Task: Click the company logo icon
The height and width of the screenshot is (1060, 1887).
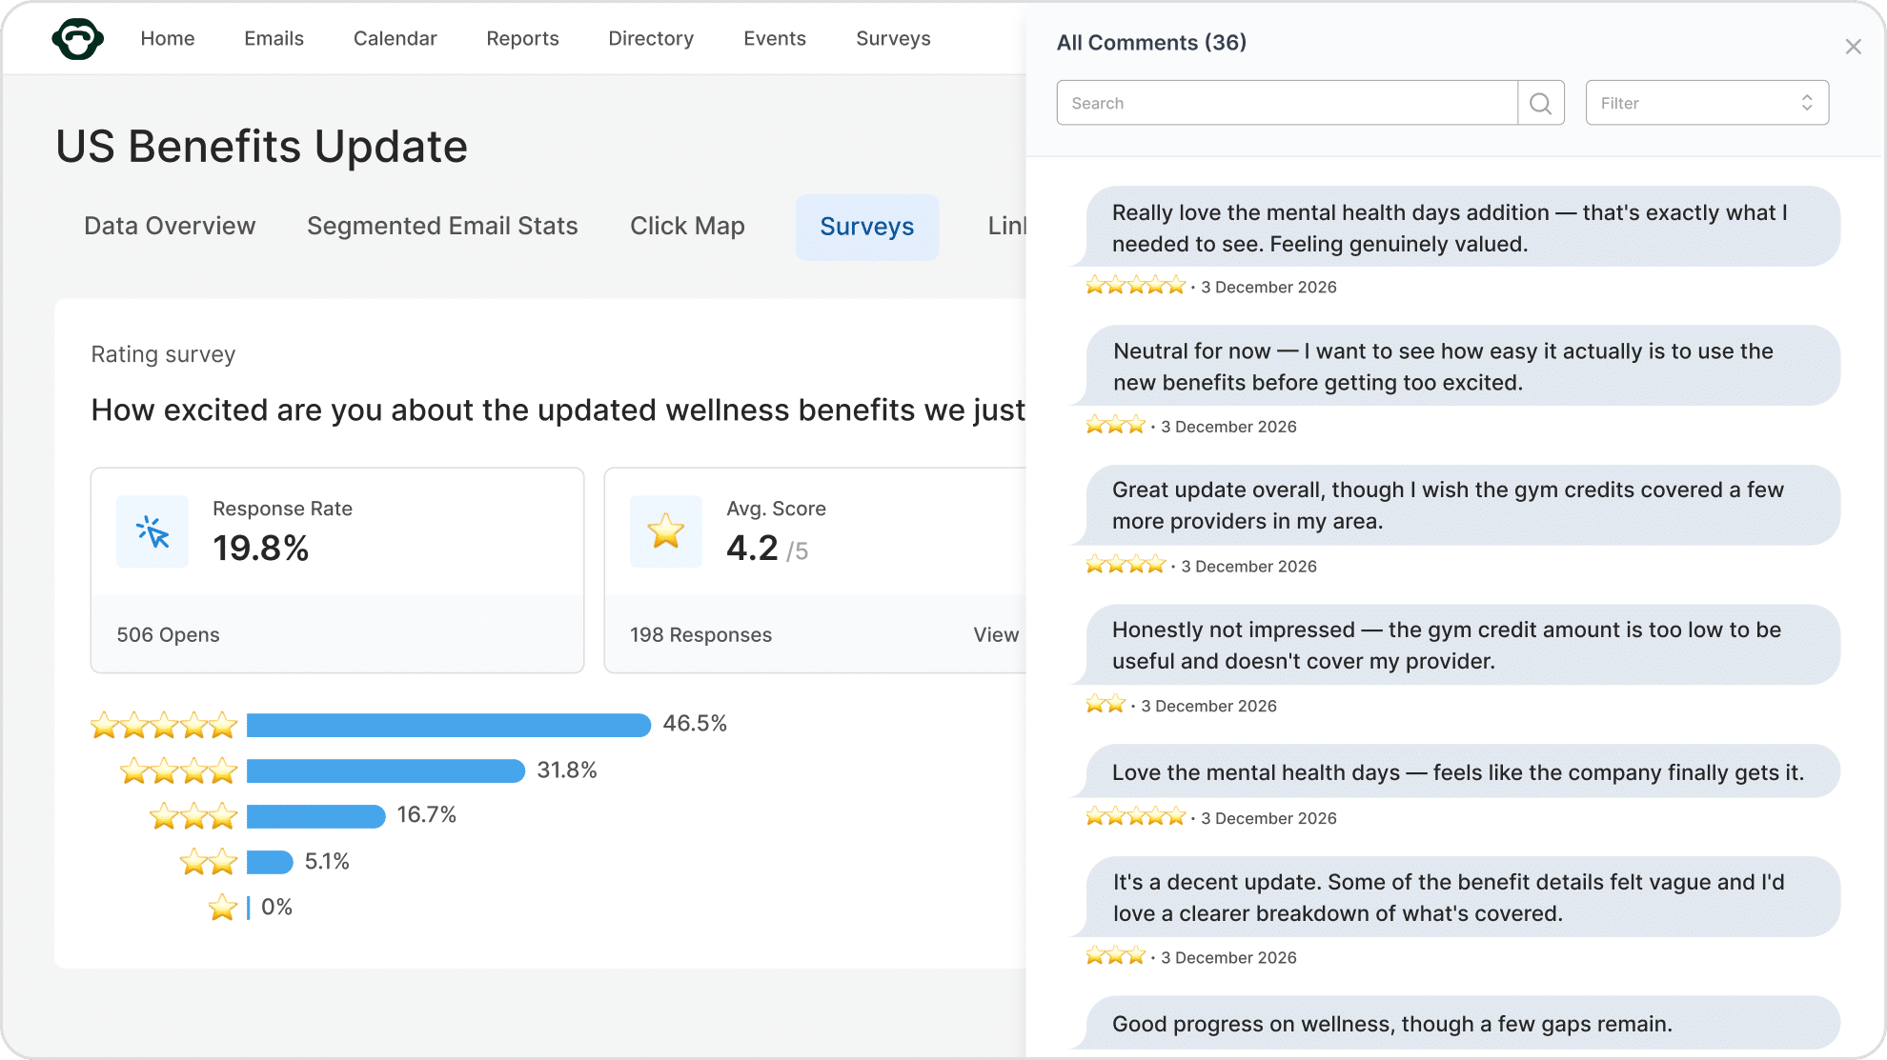Action: [76, 38]
